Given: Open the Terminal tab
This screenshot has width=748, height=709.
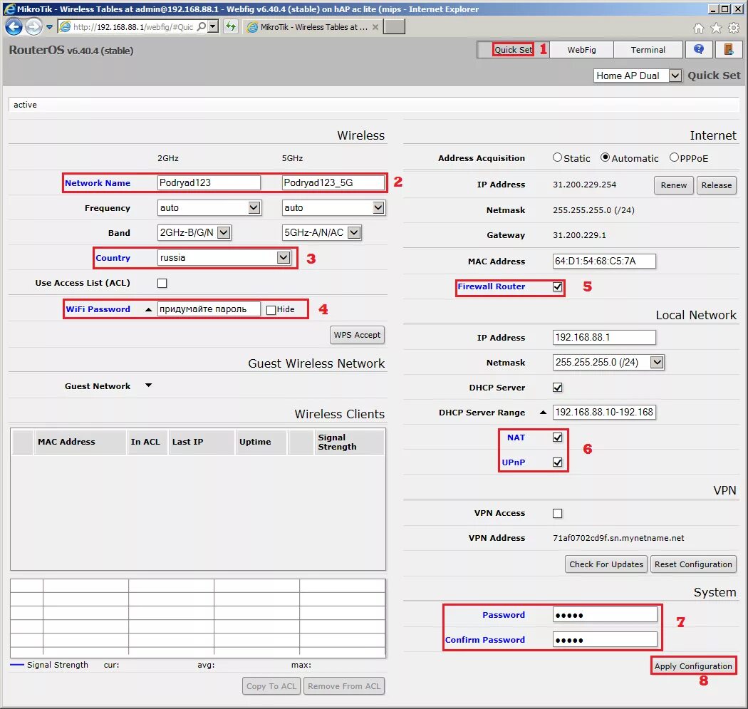Looking at the screenshot, I should (648, 50).
